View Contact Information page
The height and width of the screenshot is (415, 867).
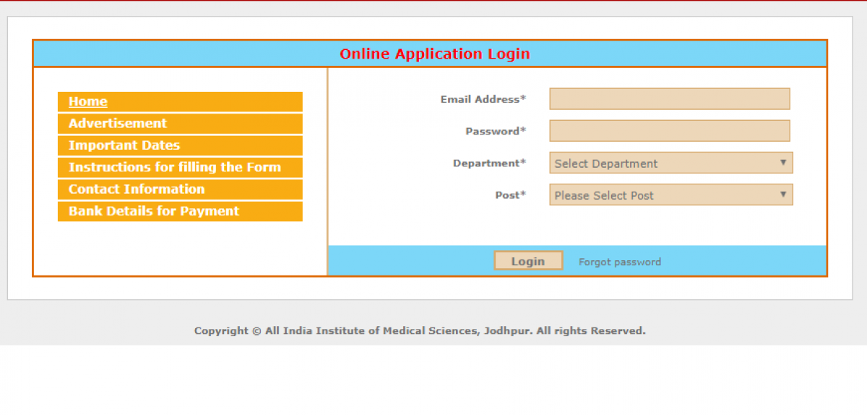tap(137, 189)
